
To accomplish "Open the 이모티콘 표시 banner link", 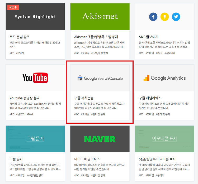I will pyautogui.click(x=164, y=139).
